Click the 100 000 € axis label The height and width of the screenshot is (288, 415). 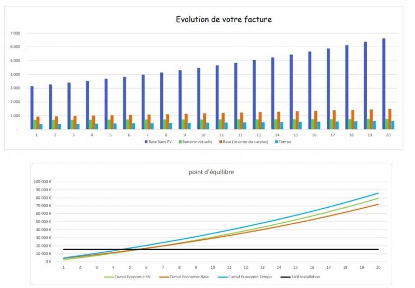pos(43,182)
